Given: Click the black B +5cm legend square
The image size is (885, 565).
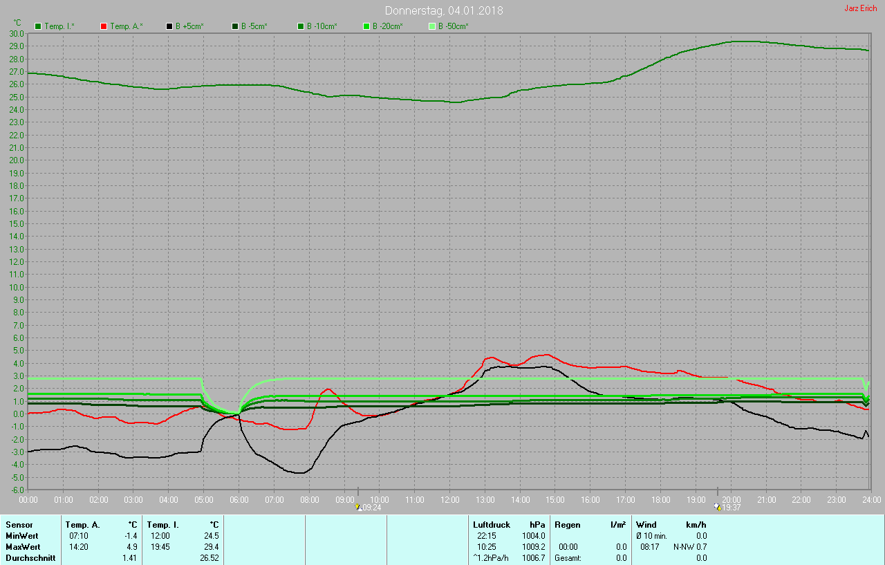Looking at the screenshot, I should point(169,26).
